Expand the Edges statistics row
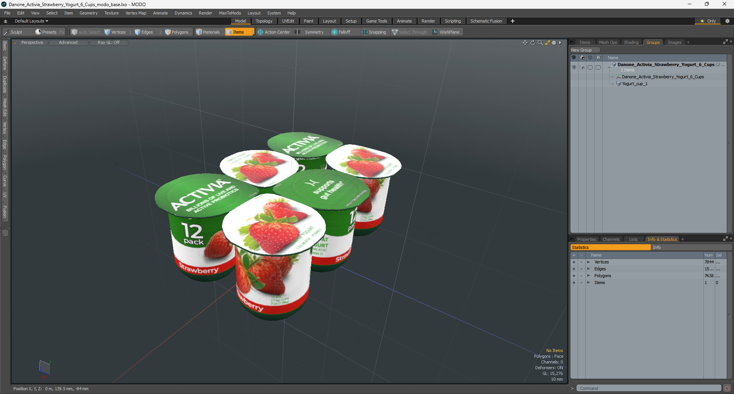The width and height of the screenshot is (734, 394). (588, 269)
